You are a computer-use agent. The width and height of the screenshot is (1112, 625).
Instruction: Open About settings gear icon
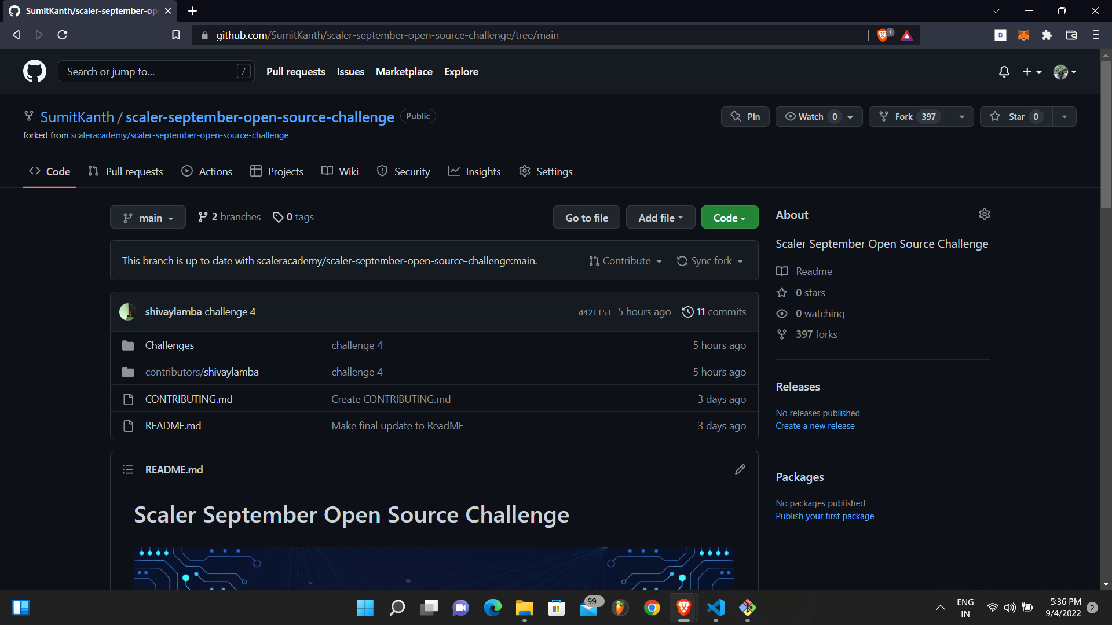coord(984,215)
